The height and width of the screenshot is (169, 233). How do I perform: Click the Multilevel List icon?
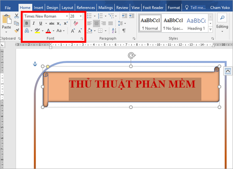click(x=111, y=16)
